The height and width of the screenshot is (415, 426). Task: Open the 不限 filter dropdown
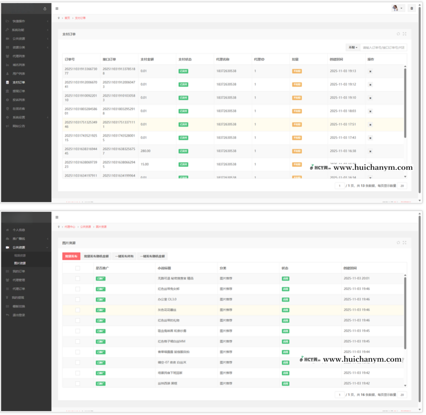pyautogui.click(x=352, y=48)
